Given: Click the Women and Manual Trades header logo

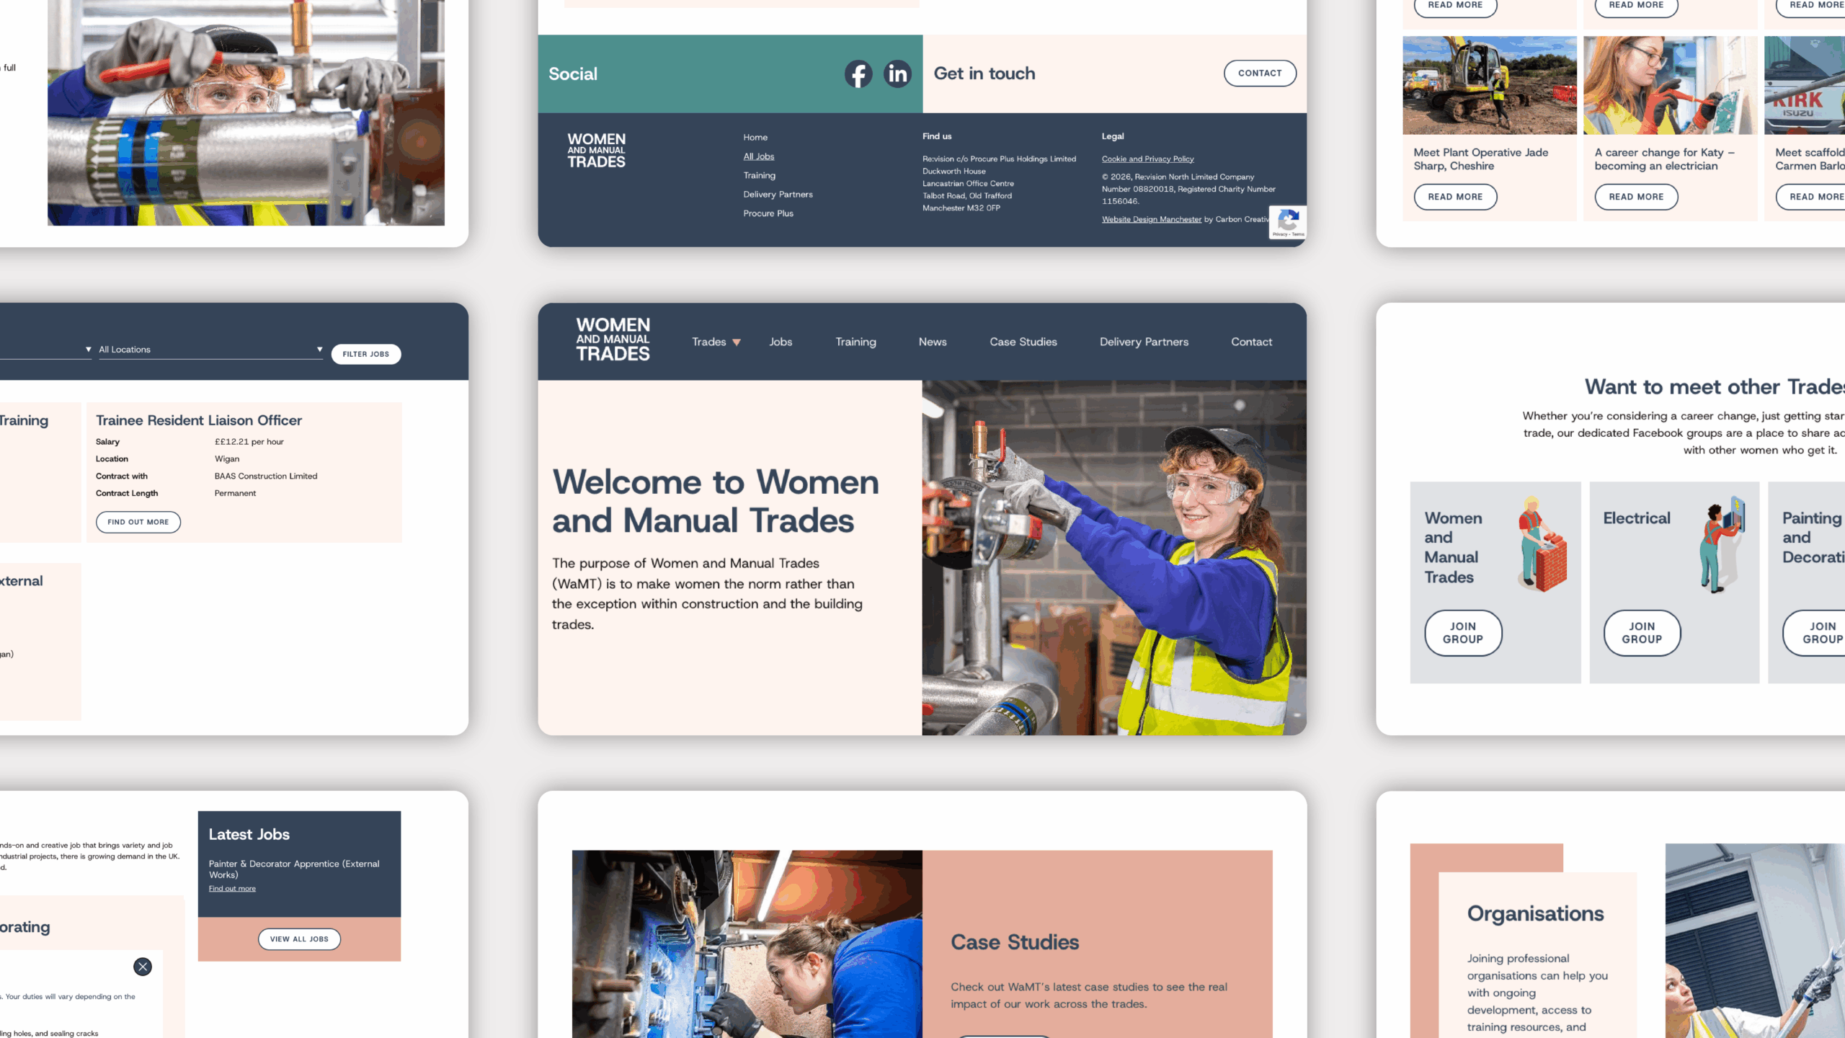Looking at the screenshot, I should [613, 340].
